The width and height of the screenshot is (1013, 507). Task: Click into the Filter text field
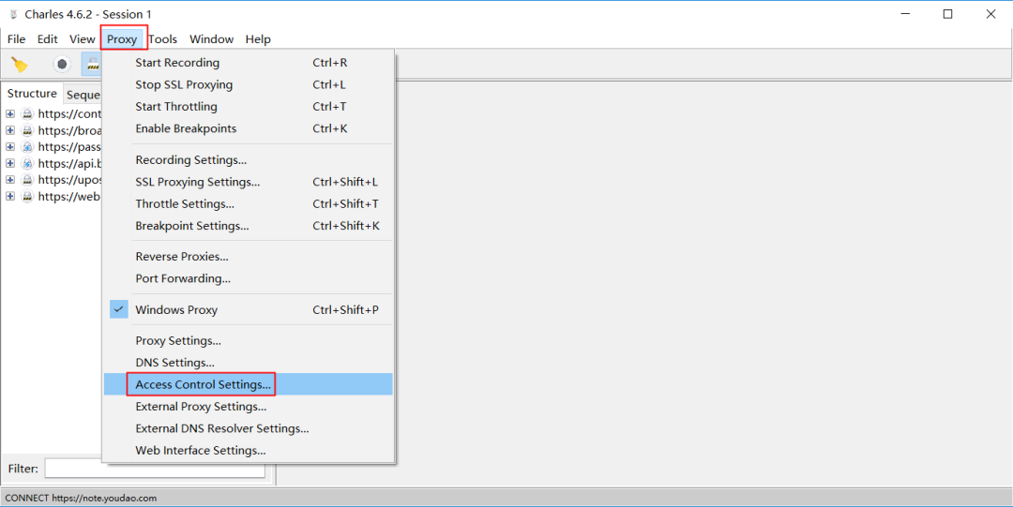155,469
